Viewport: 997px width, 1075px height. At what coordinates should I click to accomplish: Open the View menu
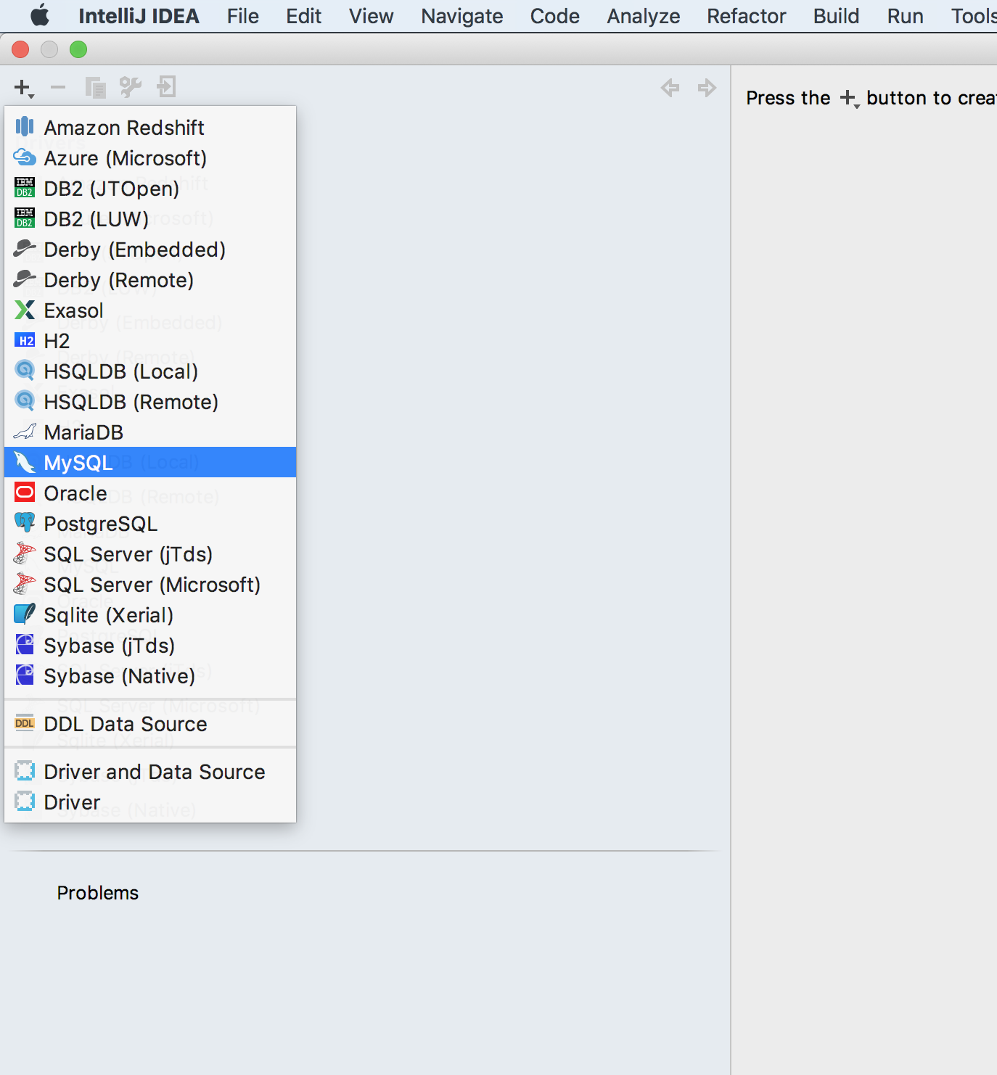click(x=371, y=16)
